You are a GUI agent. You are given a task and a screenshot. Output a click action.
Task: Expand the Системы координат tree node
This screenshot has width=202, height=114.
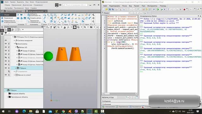click(15, 41)
